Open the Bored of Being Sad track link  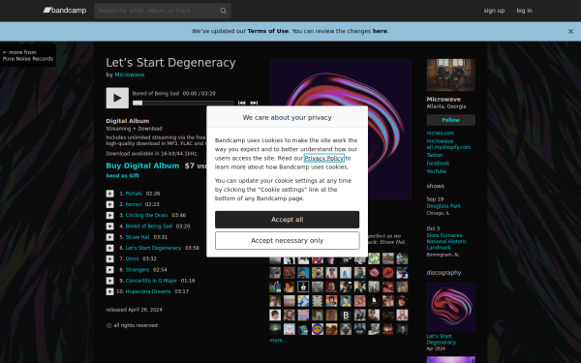[148, 227]
